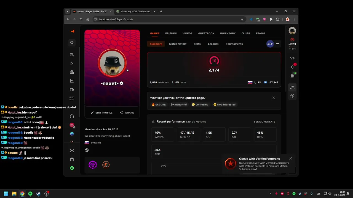Click the scan frame icon in left sidebar
The height and width of the screenshot is (198, 353).
pos(72,150)
